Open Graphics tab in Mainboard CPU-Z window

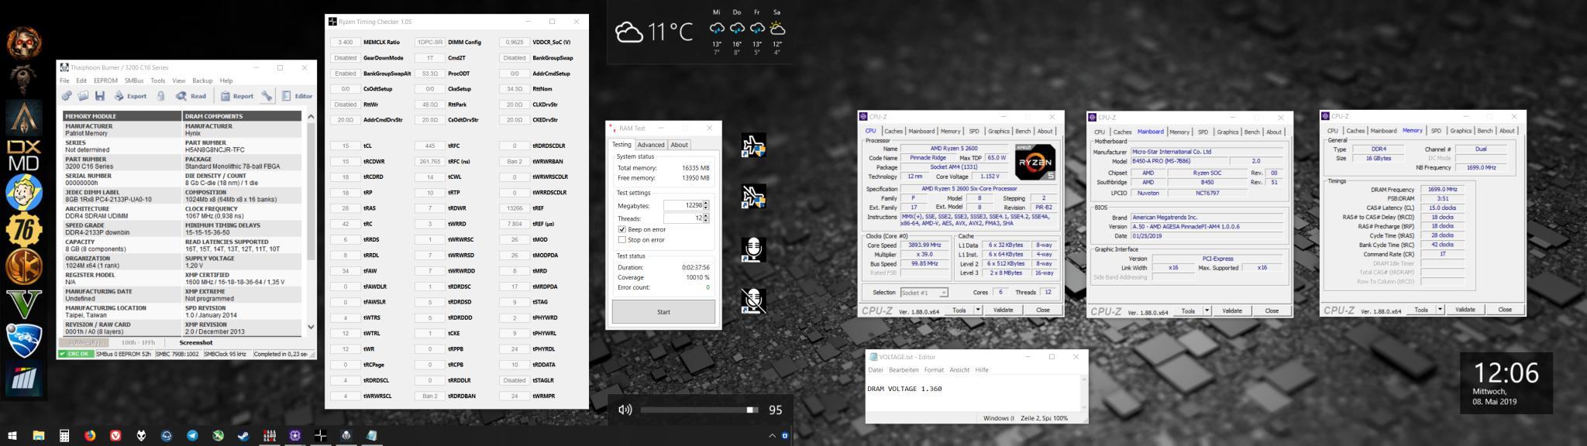tap(1227, 132)
